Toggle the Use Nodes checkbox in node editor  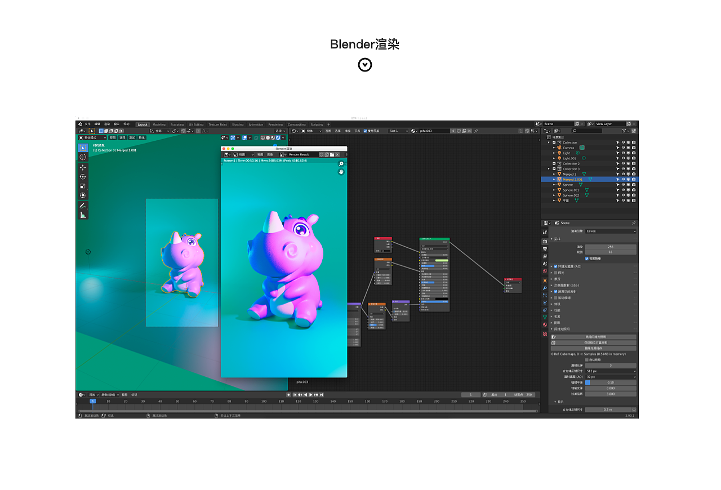(x=365, y=131)
